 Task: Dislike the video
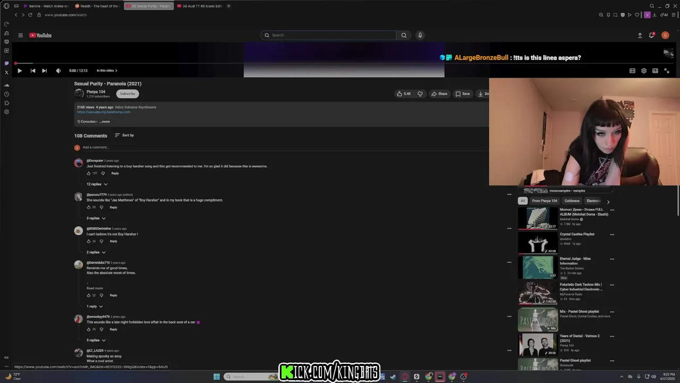420,94
